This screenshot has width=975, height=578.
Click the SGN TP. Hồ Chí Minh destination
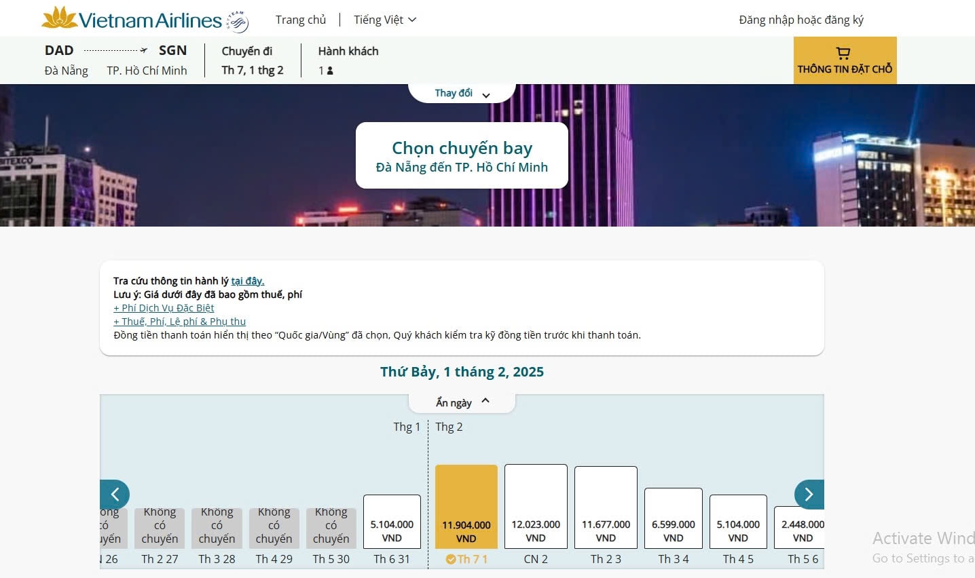click(147, 60)
